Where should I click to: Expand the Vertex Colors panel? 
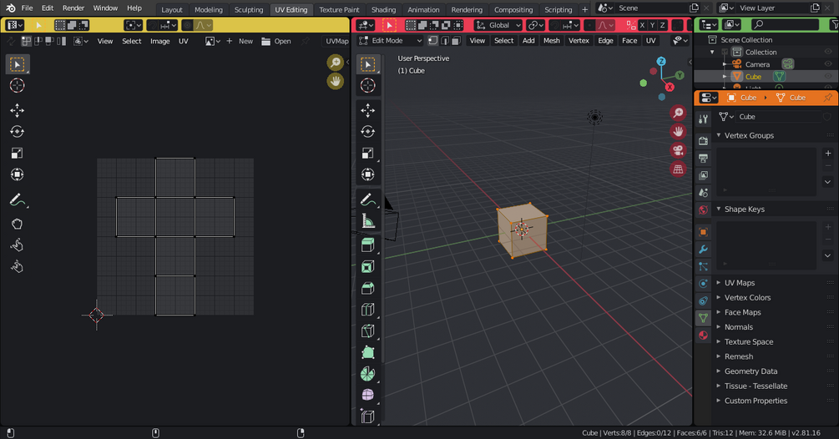747,297
